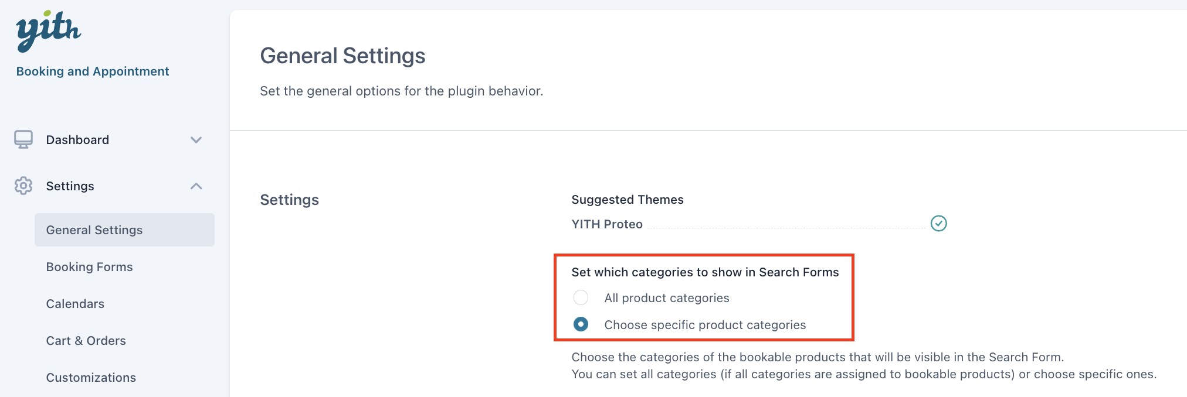The height and width of the screenshot is (397, 1187).
Task: Open Cart & Orders settings
Action: (x=86, y=341)
